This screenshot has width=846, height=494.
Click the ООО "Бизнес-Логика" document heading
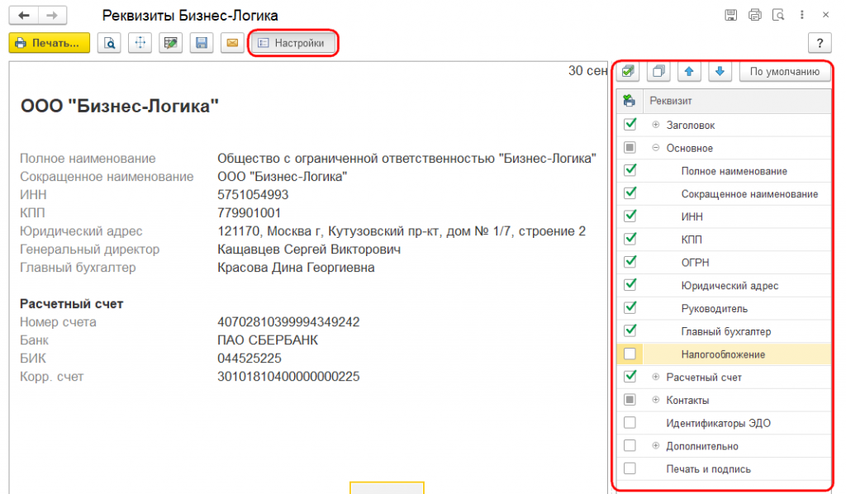pos(119,106)
